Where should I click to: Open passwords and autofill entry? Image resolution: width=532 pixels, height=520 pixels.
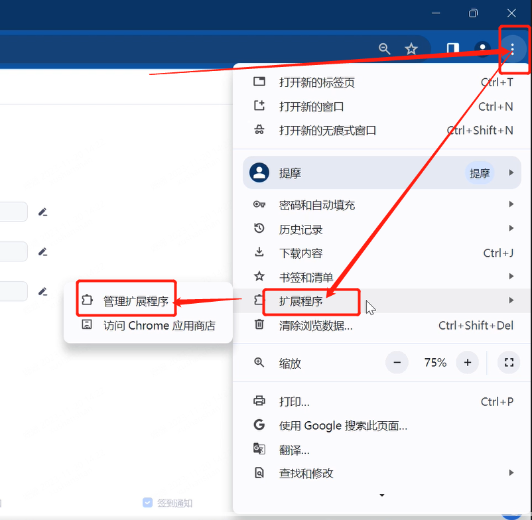(382, 205)
